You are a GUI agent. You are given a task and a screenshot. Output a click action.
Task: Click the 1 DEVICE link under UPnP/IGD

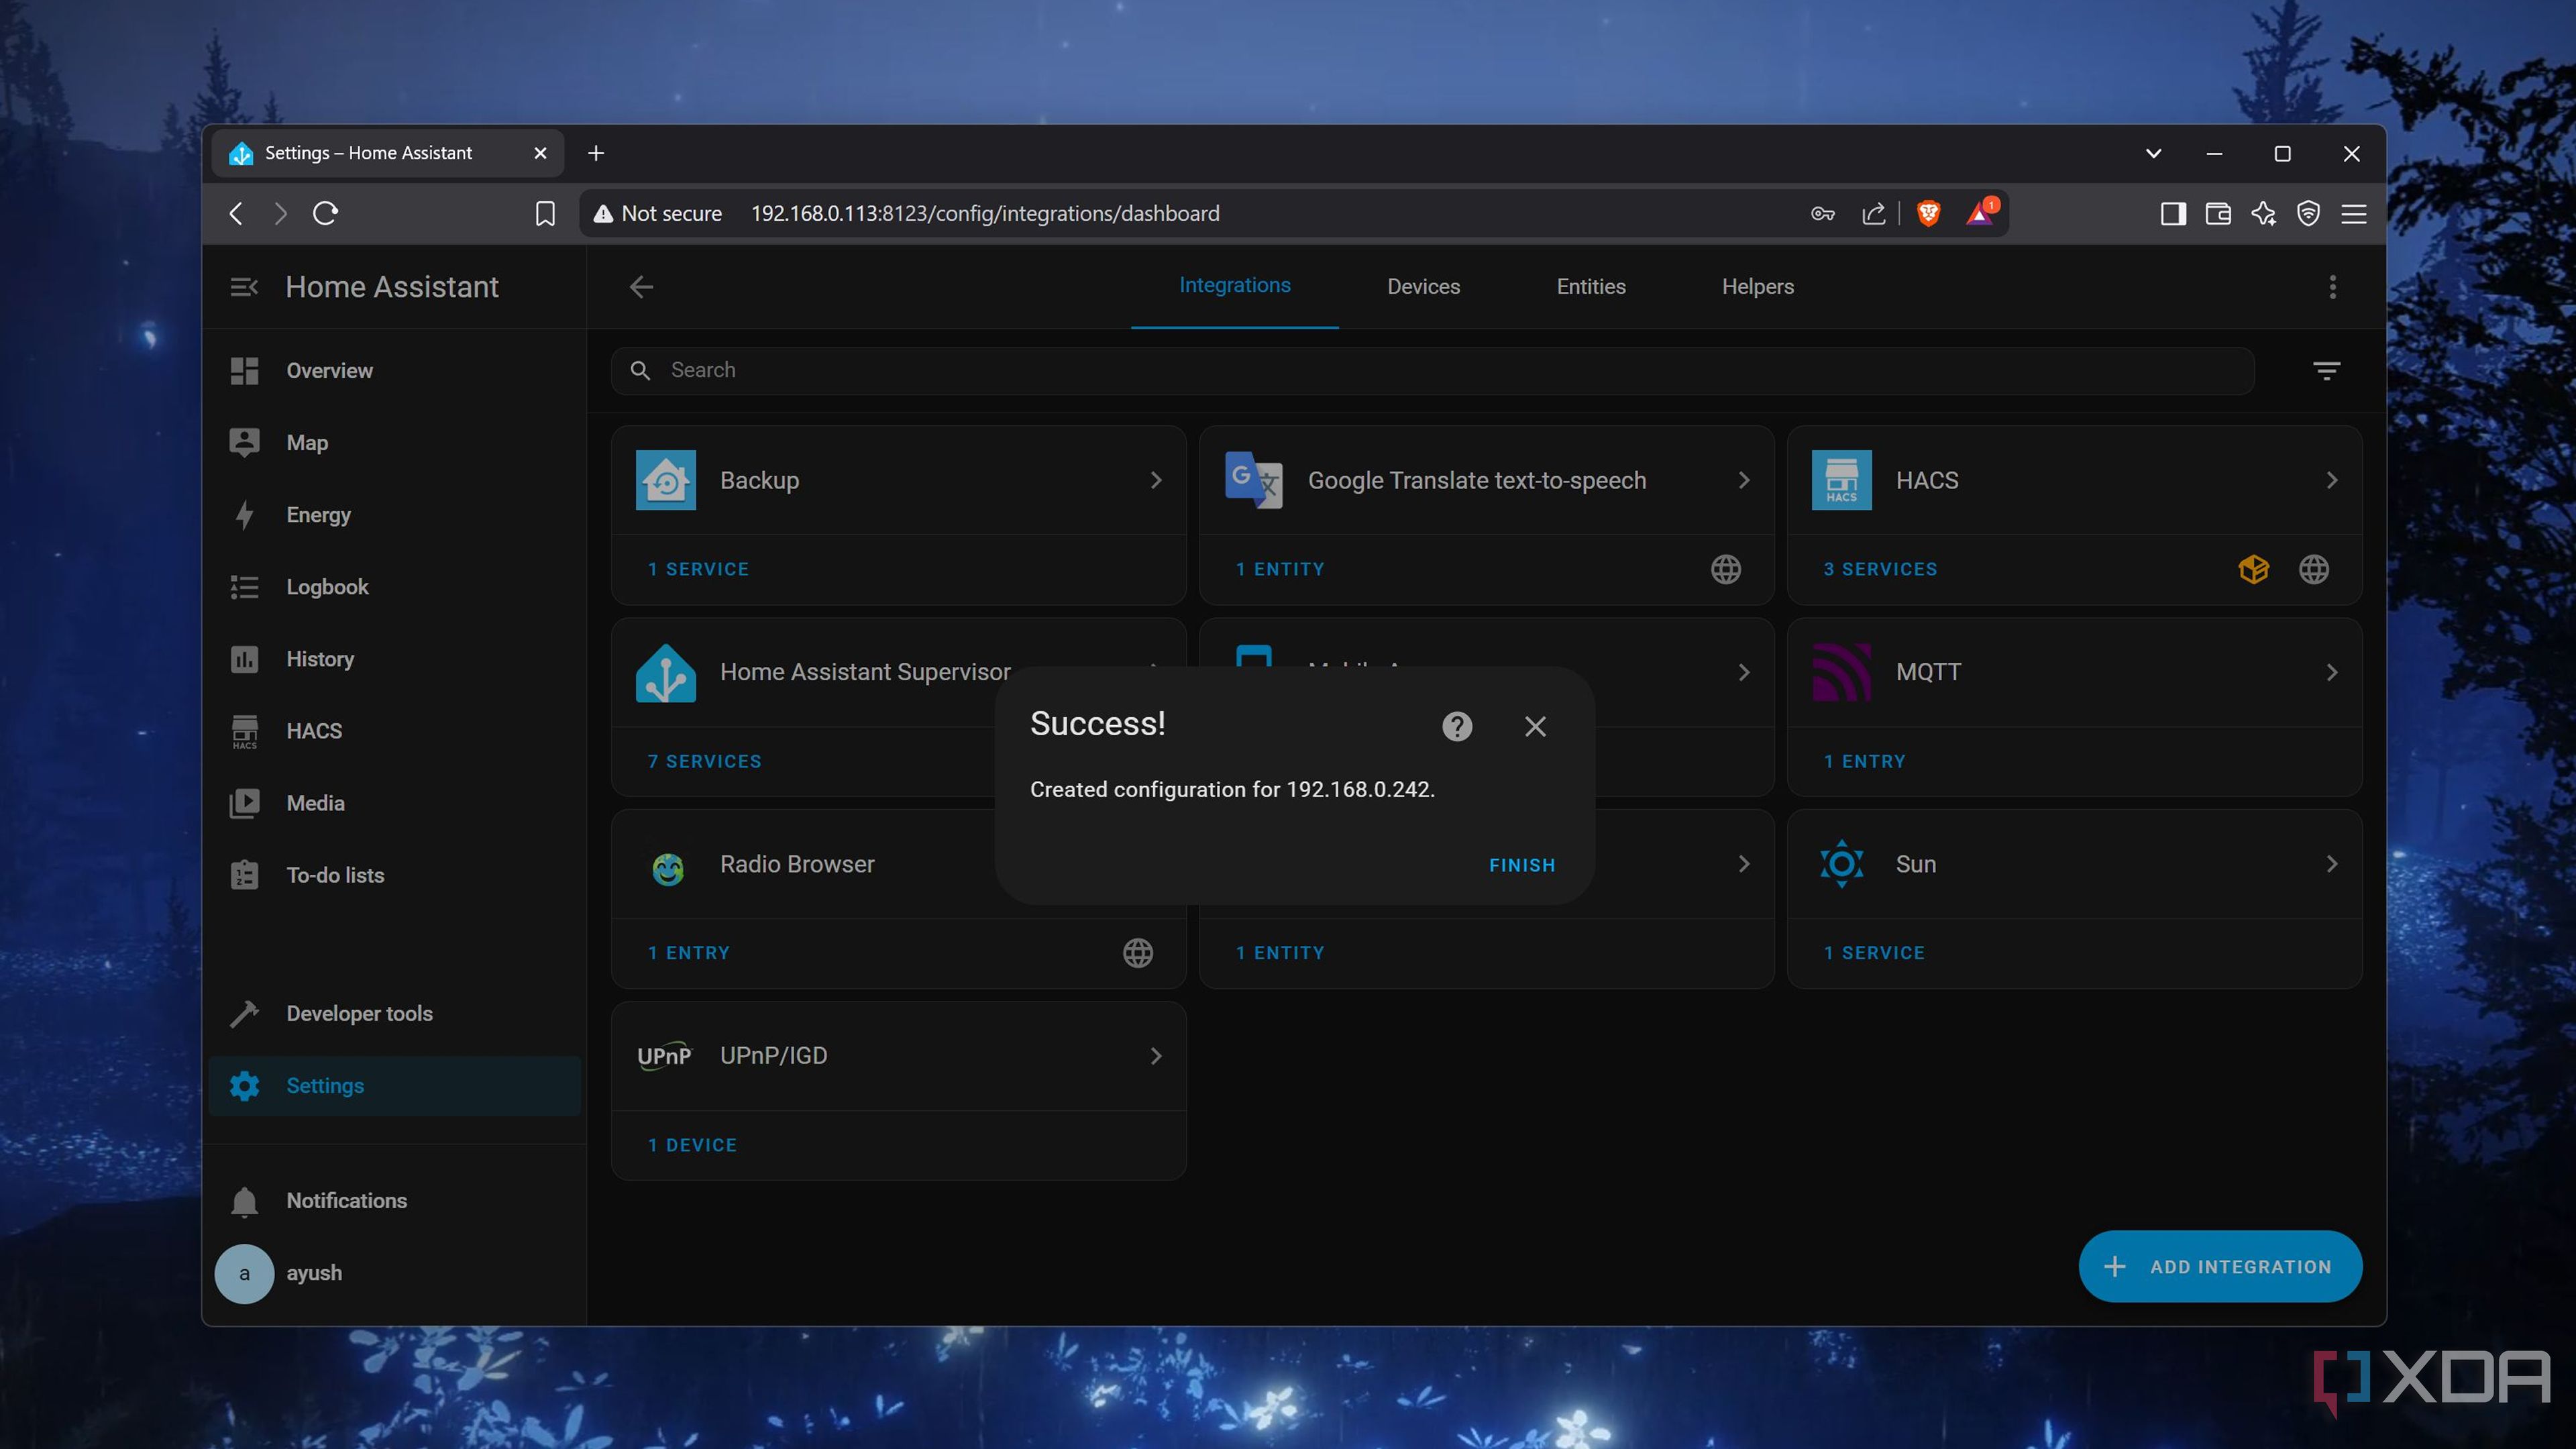coord(692,1145)
